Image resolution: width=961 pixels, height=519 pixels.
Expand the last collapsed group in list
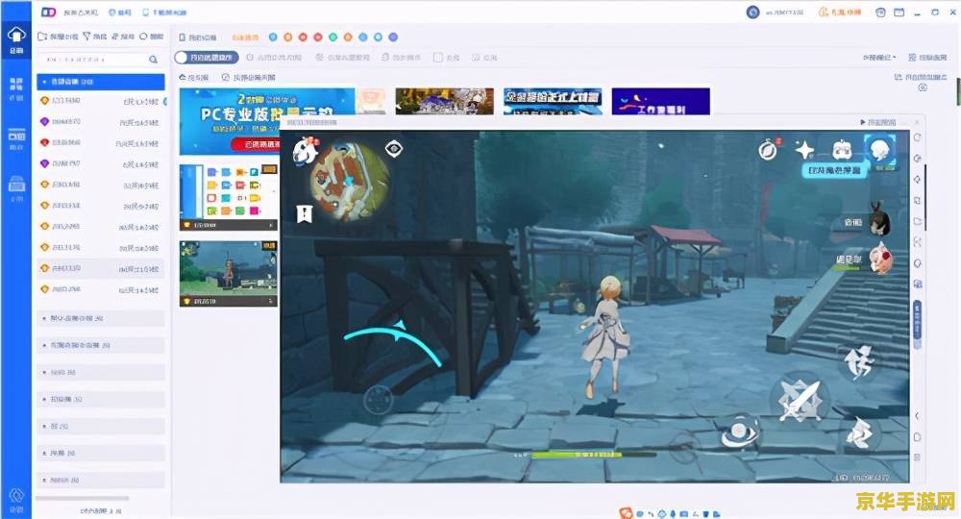tap(101, 481)
